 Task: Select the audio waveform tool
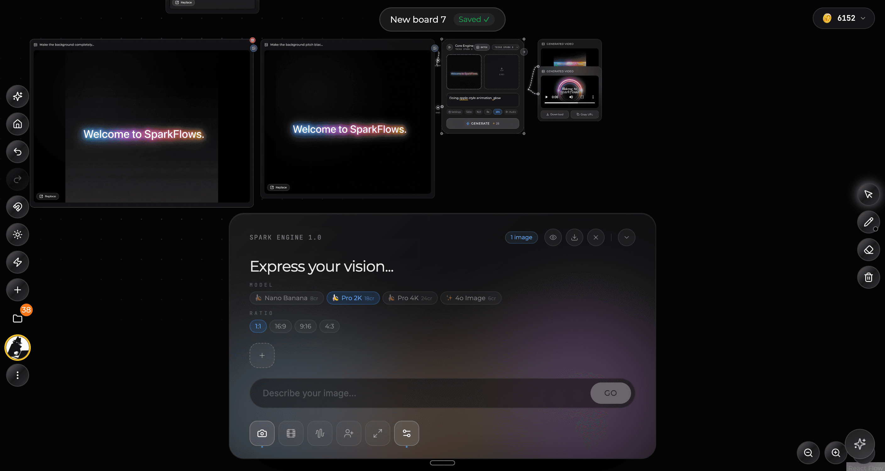click(320, 433)
